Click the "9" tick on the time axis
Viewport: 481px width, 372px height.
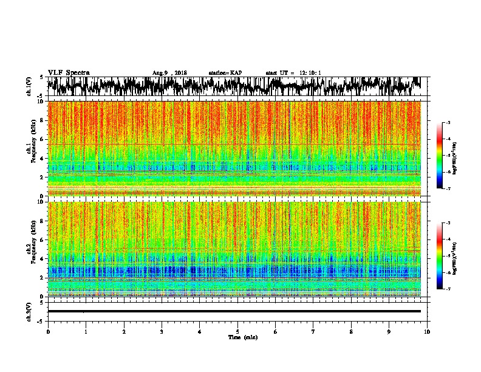(389, 332)
